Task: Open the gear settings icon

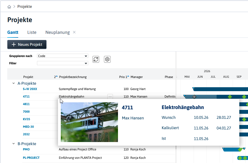Action: pyautogui.click(x=107, y=59)
